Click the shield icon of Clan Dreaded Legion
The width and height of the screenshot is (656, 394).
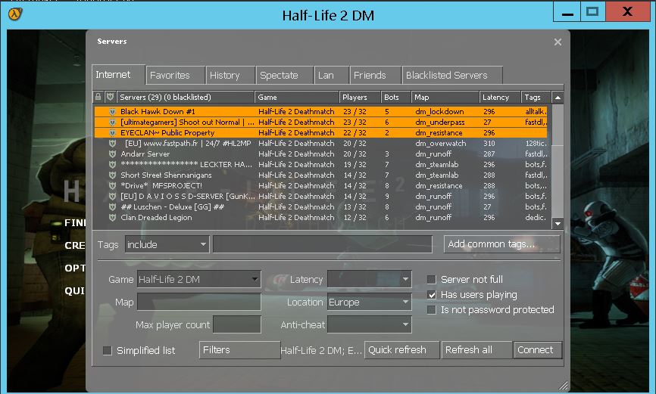(112, 217)
